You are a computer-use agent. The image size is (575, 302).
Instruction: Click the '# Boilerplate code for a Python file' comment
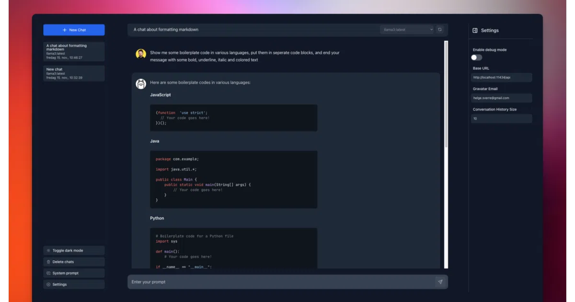pos(195,236)
